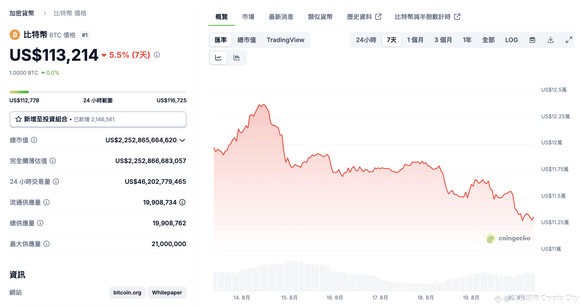
Task: Set chart range to 1年
Action: click(467, 40)
